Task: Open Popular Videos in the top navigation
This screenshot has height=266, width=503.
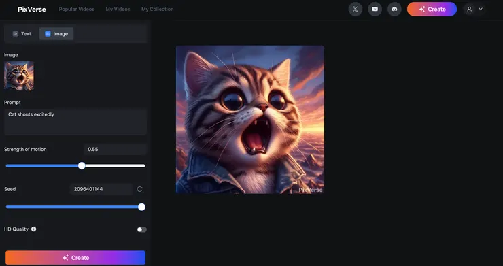Action: click(77, 10)
